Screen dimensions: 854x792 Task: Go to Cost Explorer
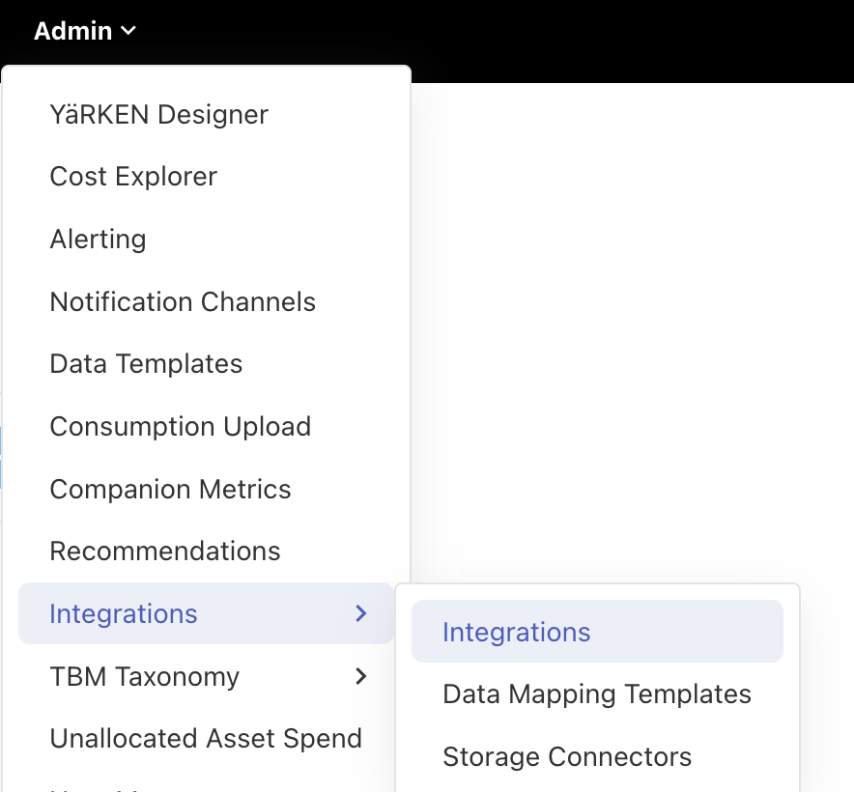pos(133,177)
